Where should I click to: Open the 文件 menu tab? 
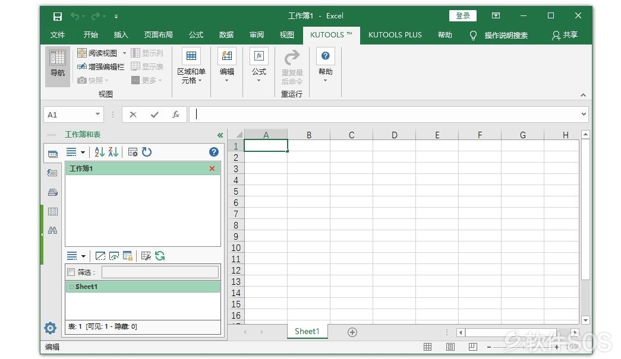point(58,35)
